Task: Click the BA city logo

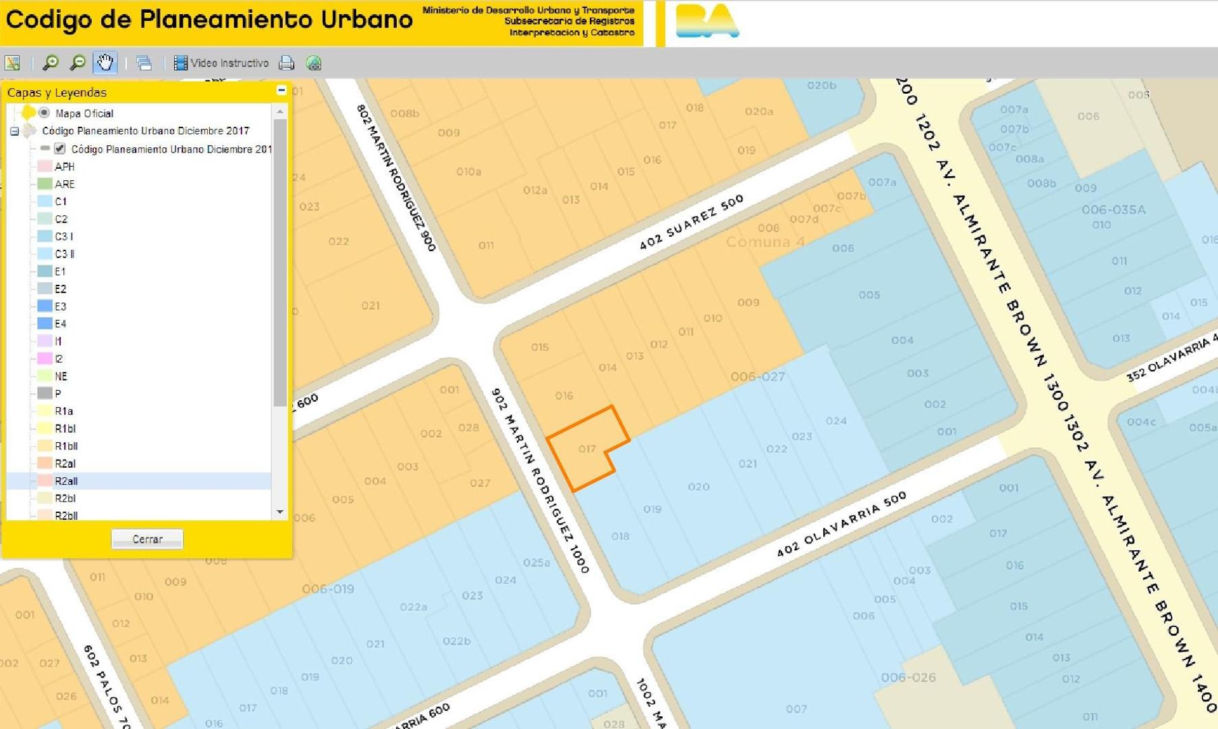Action: (x=707, y=21)
